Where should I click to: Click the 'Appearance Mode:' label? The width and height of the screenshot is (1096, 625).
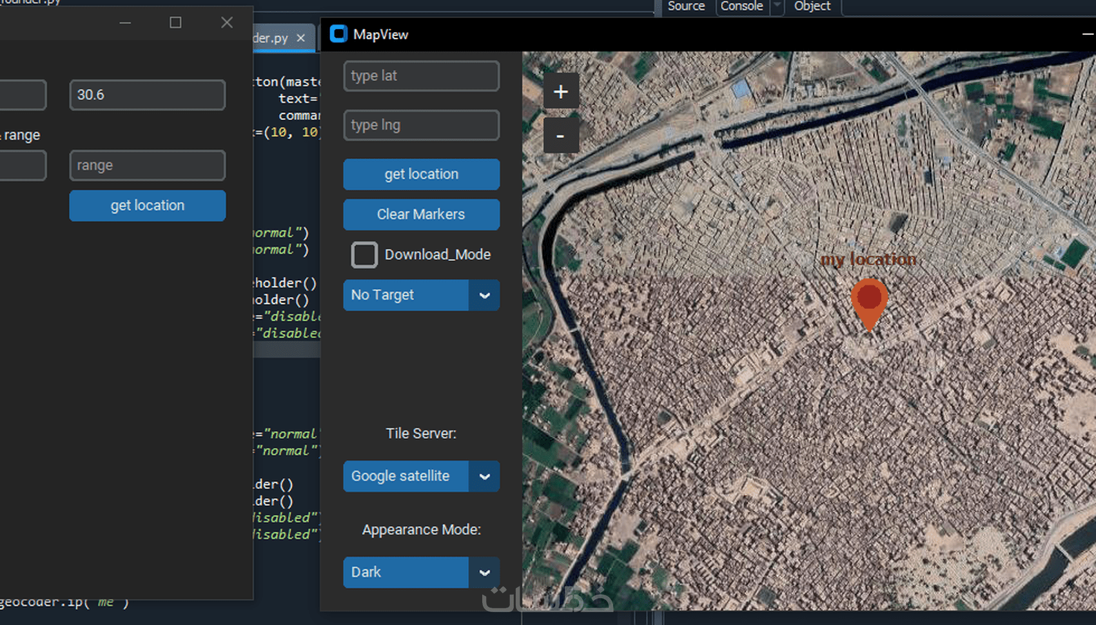(x=422, y=530)
